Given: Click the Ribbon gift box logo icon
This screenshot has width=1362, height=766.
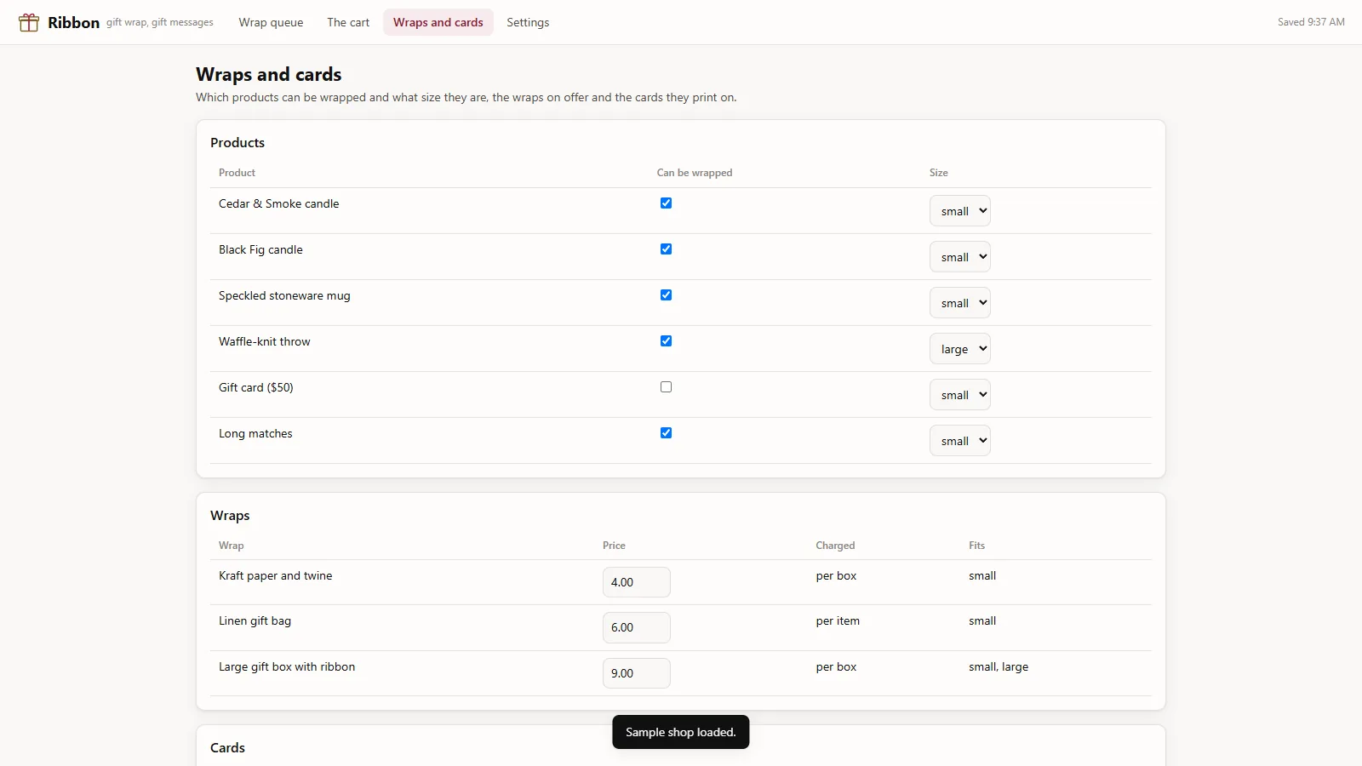Looking at the screenshot, I should tap(29, 22).
